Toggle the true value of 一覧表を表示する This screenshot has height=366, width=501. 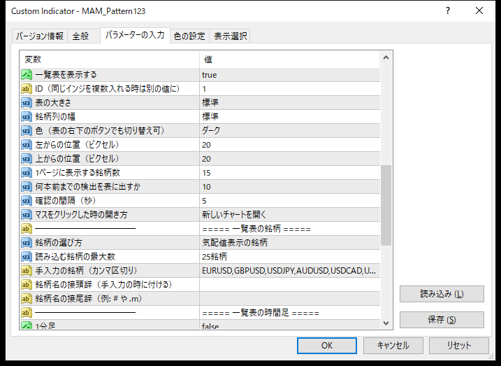tap(290, 75)
